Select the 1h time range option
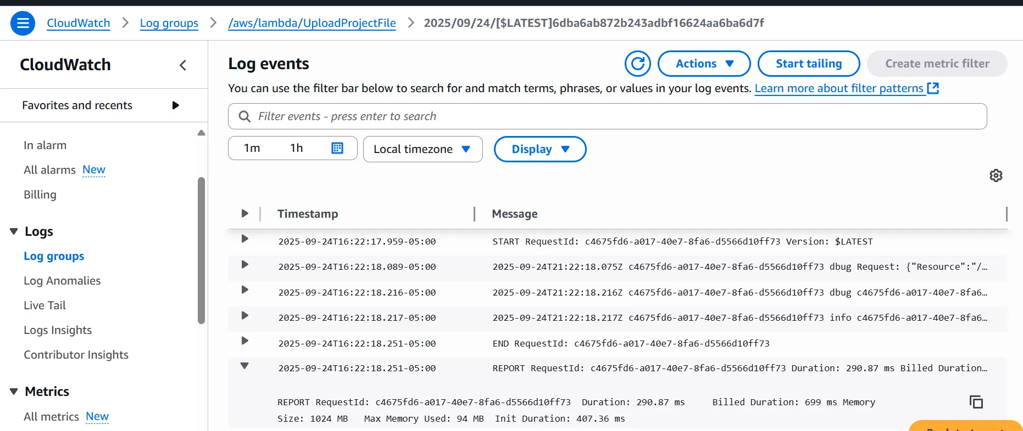This screenshot has width=1023, height=431. [296, 148]
